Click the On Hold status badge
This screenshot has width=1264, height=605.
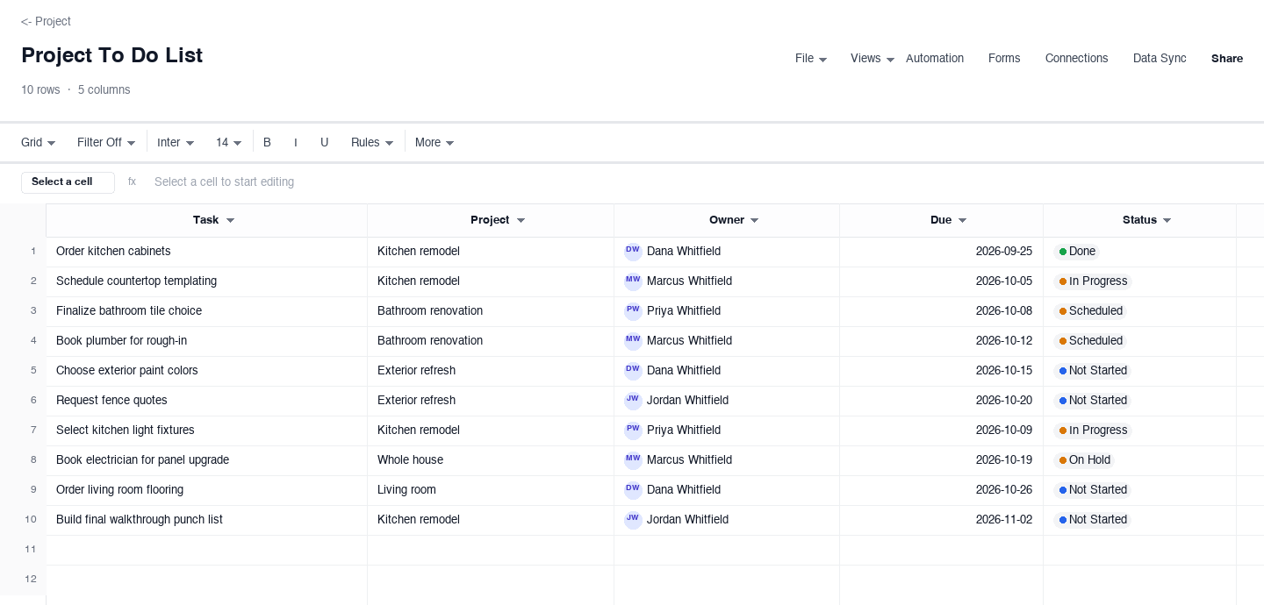point(1085,460)
